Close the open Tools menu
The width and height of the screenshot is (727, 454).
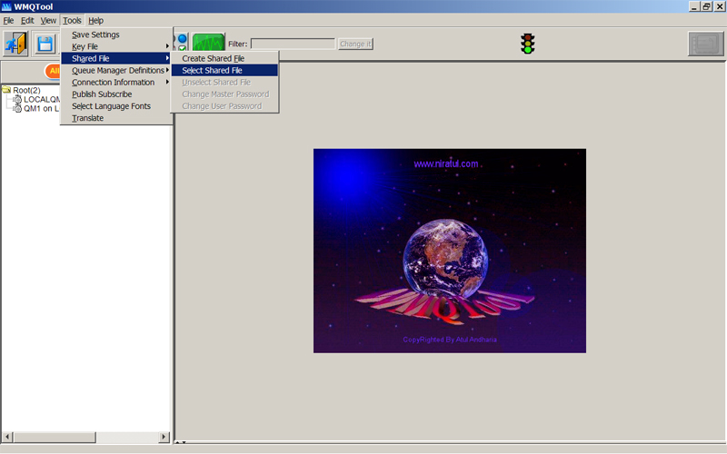tap(72, 20)
